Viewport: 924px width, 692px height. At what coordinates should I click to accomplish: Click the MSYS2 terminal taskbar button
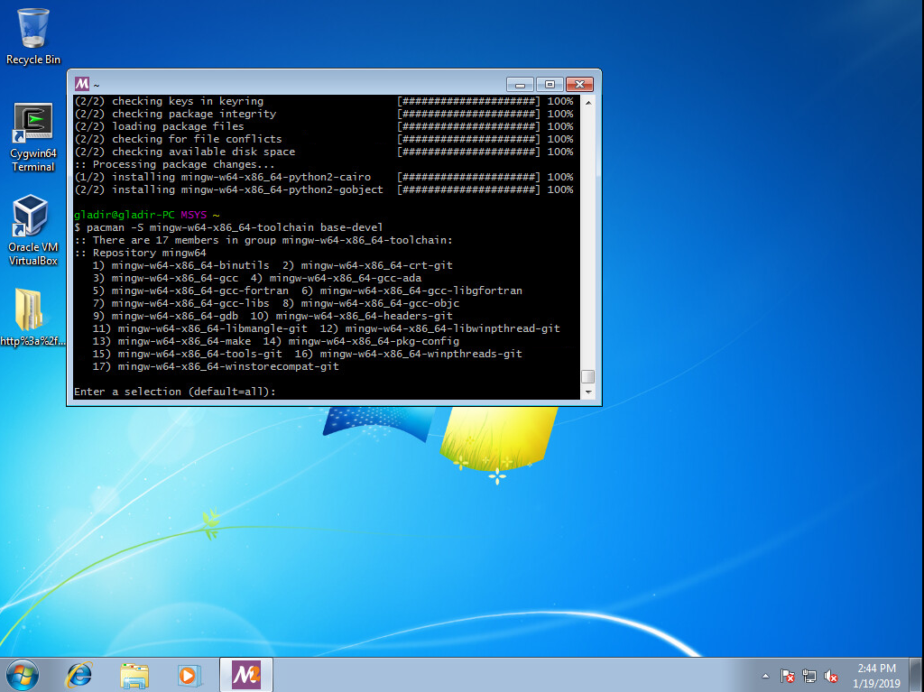(245, 674)
